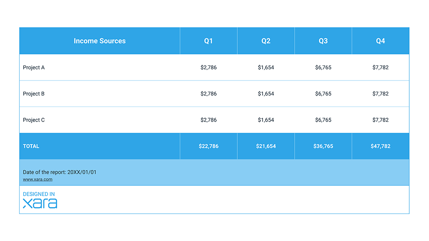
Task: Select Project A Q1 value $2,786
Action: (x=208, y=68)
